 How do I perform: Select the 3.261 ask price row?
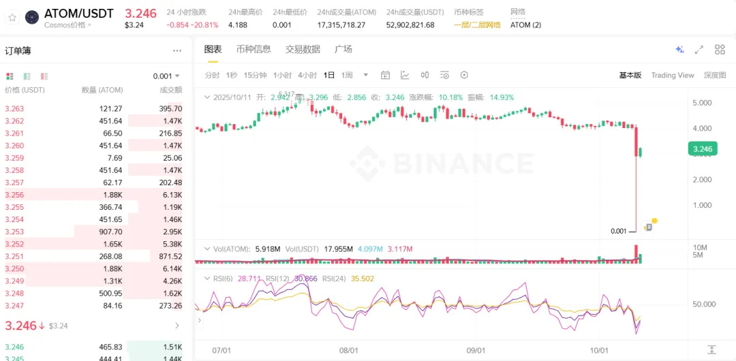click(93, 134)
